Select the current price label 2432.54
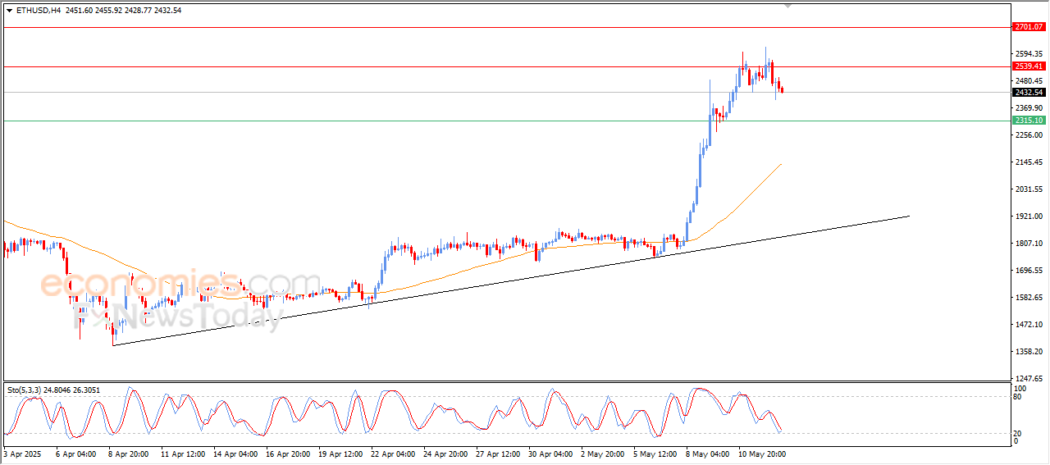The width and height of the screenshot is (1050, 465). [1029, 93]
